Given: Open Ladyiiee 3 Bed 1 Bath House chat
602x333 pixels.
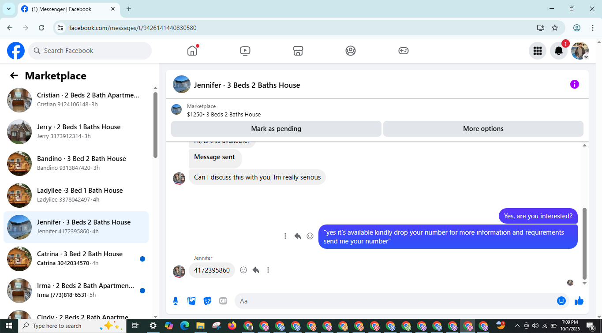Looking at the screenshot, I should [76, 195].
